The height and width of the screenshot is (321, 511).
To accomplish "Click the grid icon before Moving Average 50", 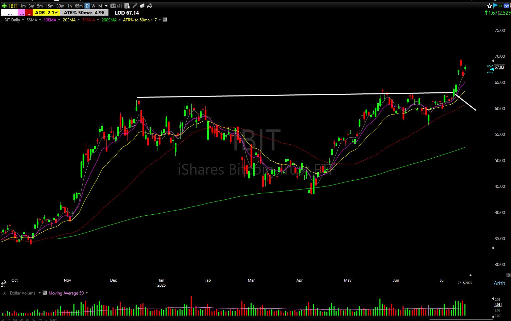I will click(45, 293).
